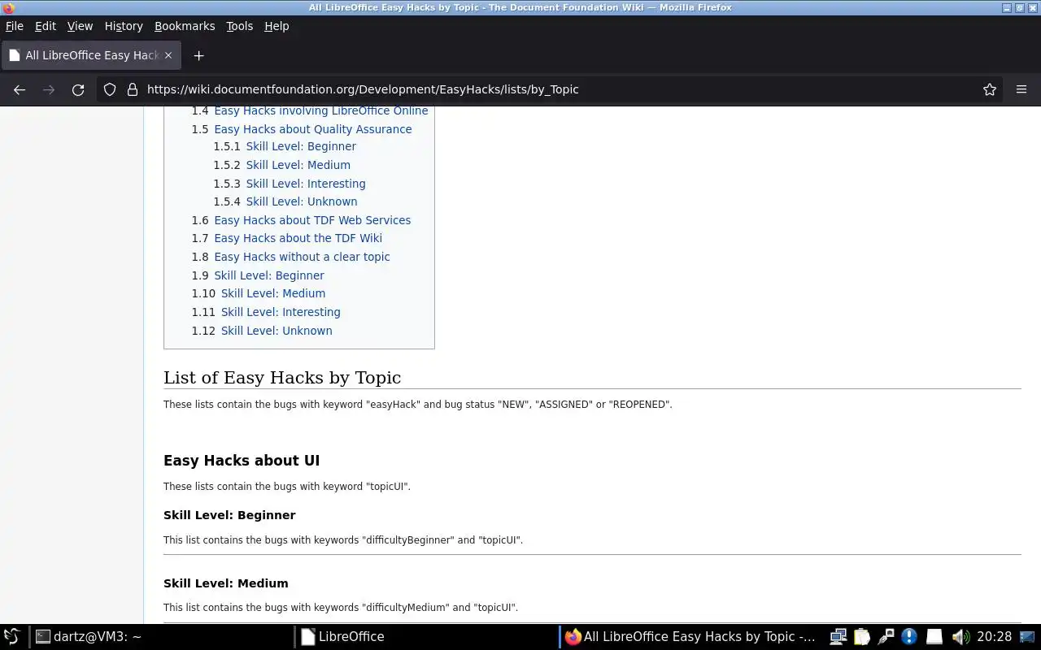Image resolution: width=1041 pixels, height=650 pixels.
Task: Open the white removable drive tray icon
Action: 934,636
